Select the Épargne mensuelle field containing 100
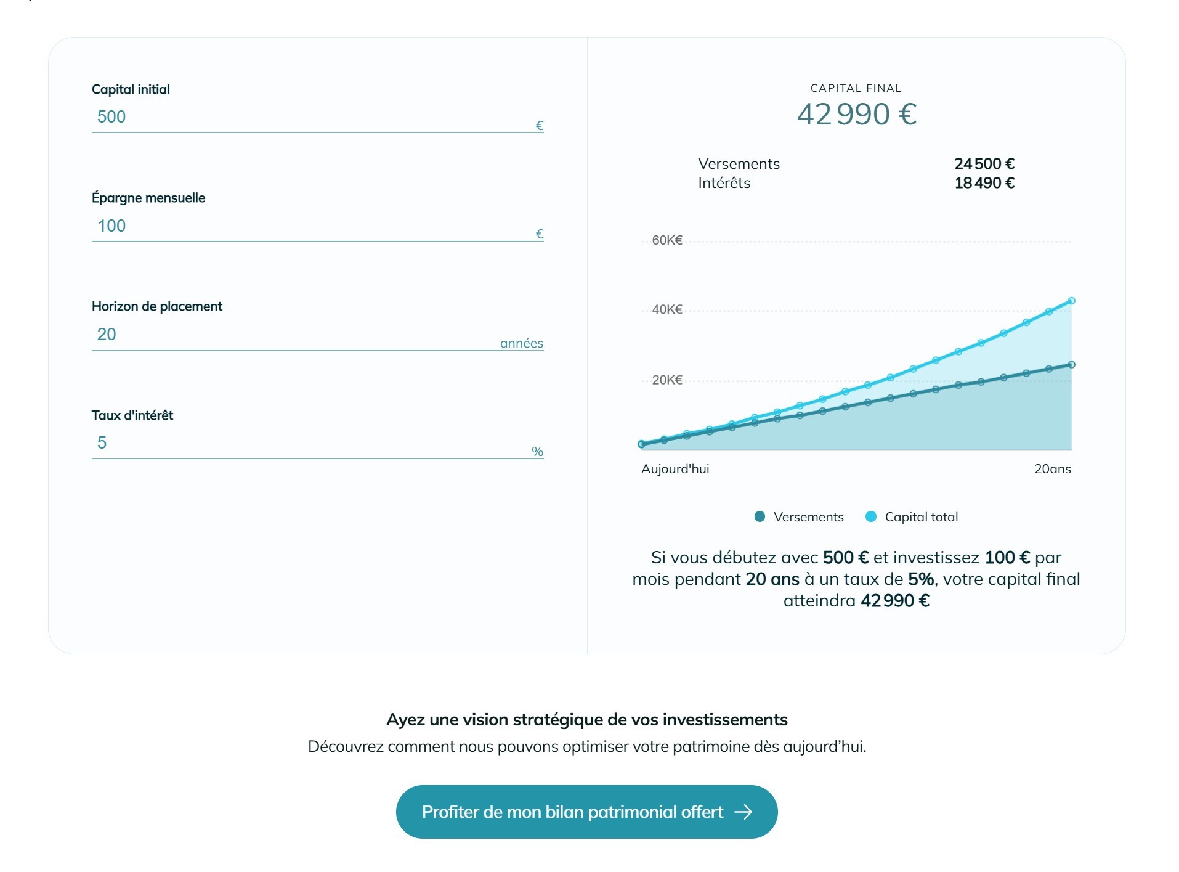 click(308, 226)
